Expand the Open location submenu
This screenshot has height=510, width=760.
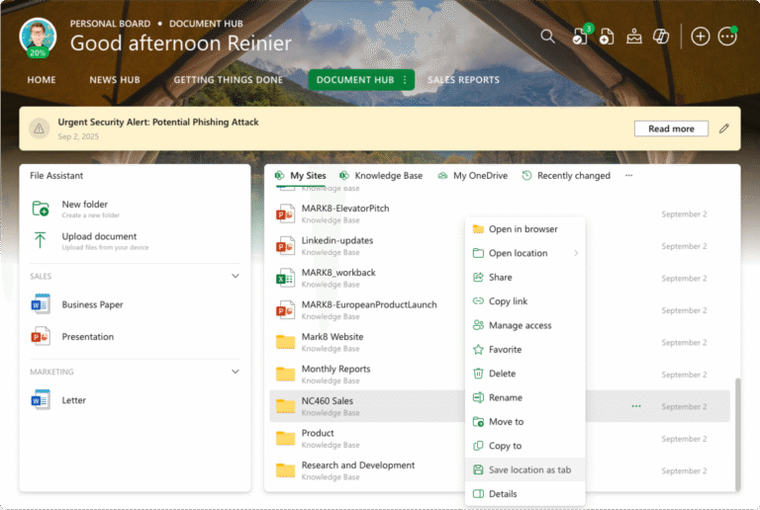[x=576, y=253]
